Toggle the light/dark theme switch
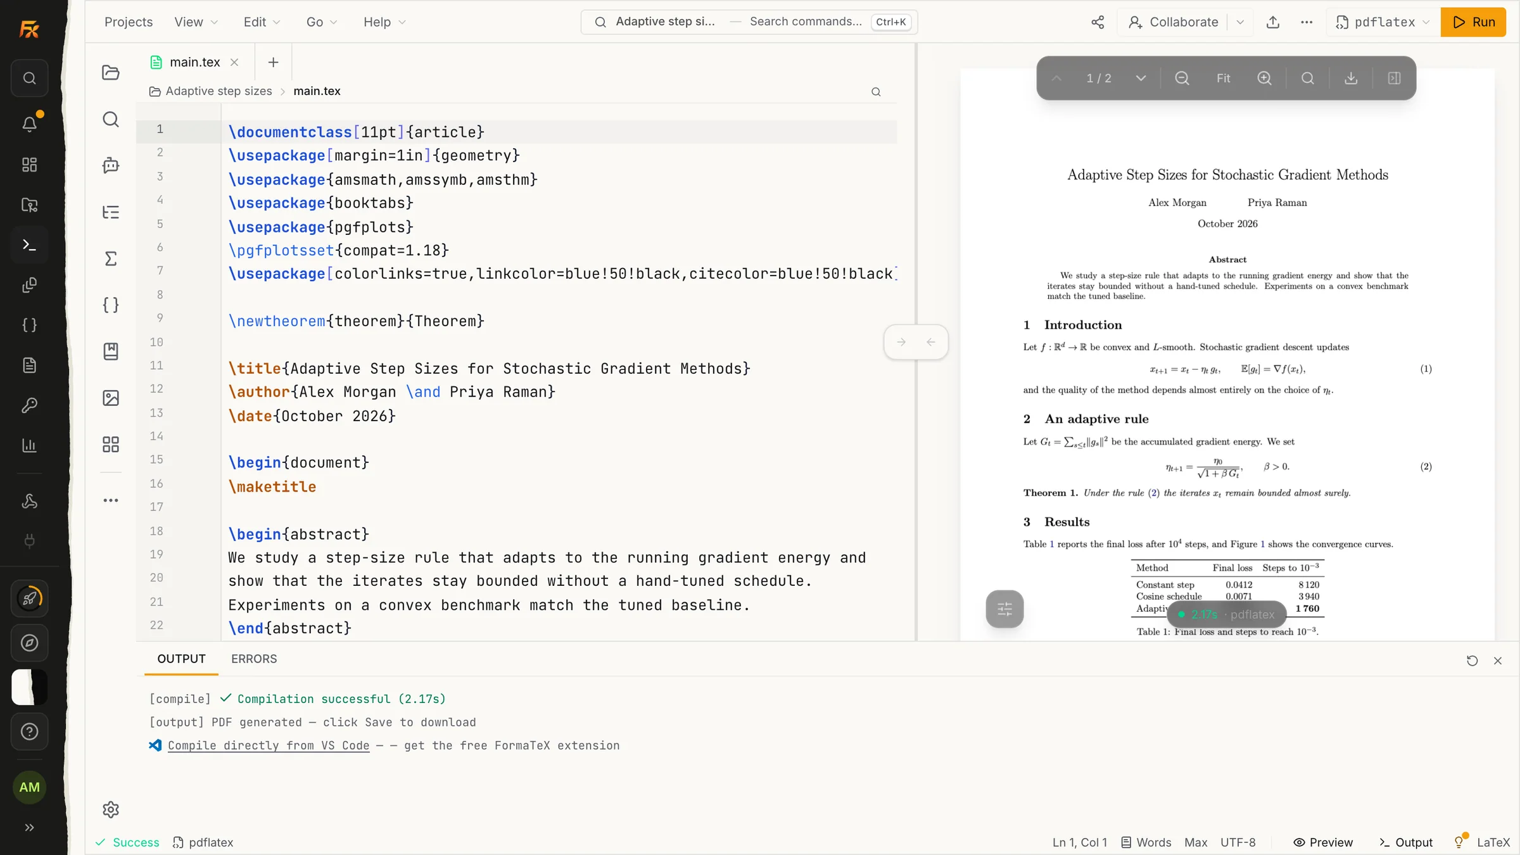 (x=29, y=687)
